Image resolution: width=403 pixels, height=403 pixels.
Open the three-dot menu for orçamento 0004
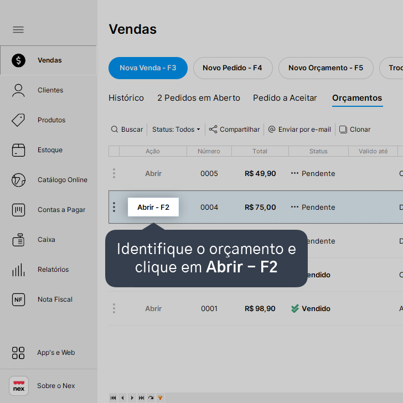click(114, 207)
